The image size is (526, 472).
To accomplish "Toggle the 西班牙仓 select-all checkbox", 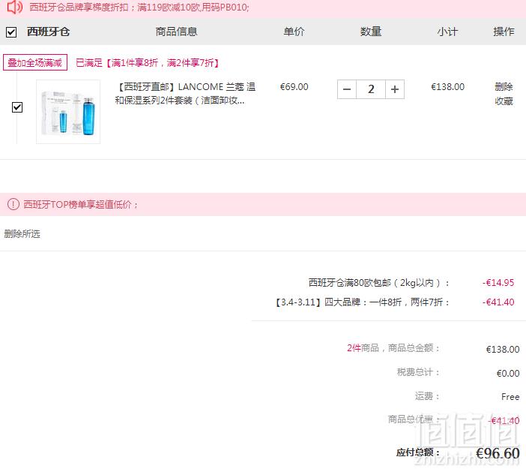I will click(11, 32).
